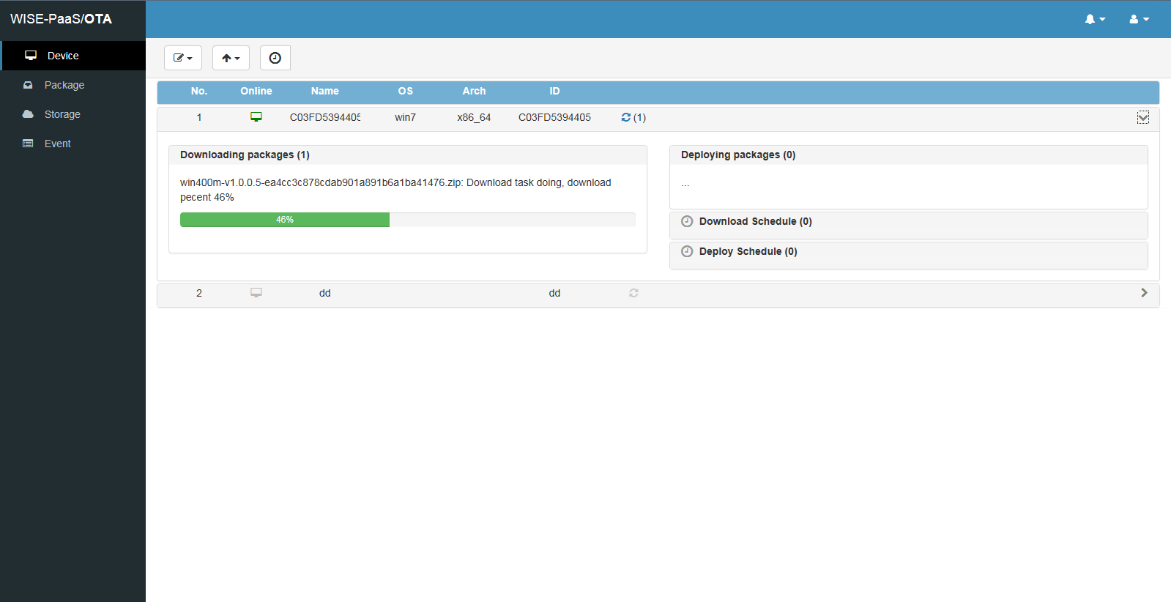Open the edit dropdown in toolbar
This screenshot has width=1171, height=602.
coord(182,58)
